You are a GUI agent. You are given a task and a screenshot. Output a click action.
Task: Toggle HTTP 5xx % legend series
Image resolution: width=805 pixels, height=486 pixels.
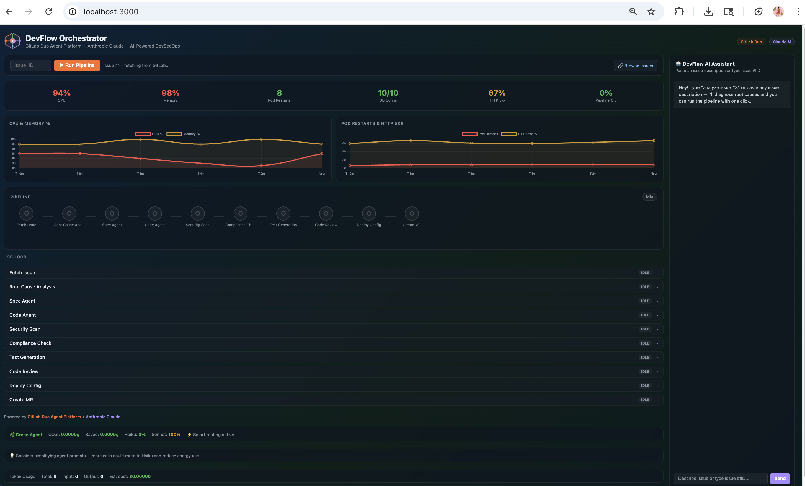pos(519,134)
